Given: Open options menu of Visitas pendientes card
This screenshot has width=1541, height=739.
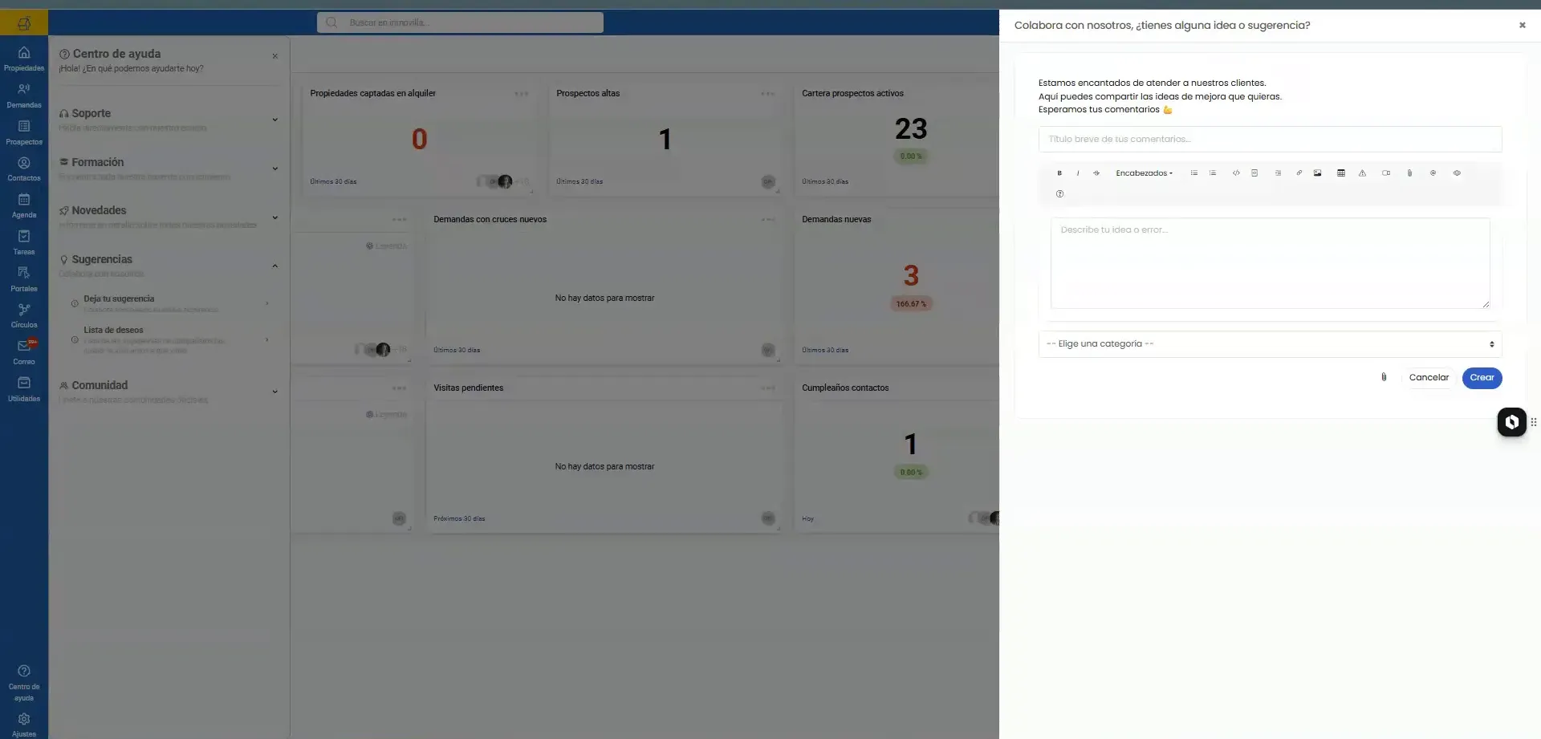Looking at the screenshot, I should pos(767,388).
